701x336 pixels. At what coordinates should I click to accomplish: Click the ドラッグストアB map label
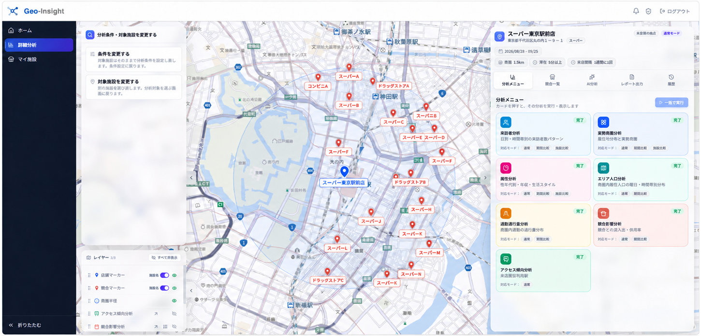[x=410, y=182]
